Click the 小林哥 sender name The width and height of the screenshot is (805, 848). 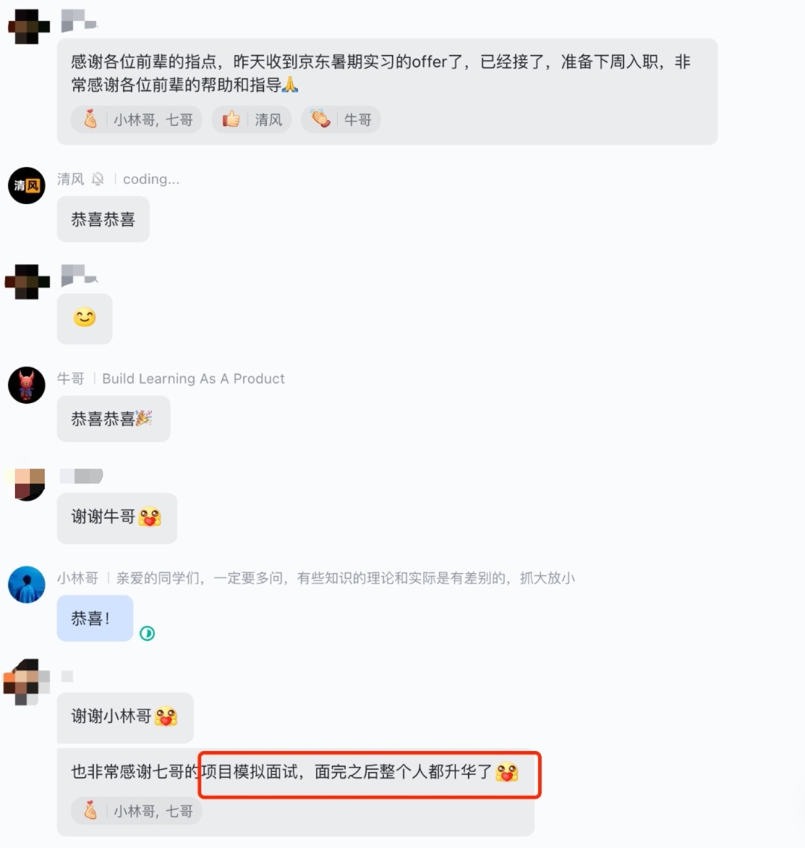pos(78,578)
